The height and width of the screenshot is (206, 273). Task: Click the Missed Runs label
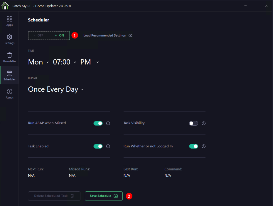pyautogui.click(x=79, y=169)
